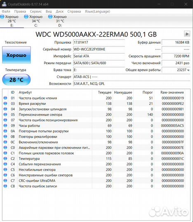The image size is (193, 222).
Task: Select attribute text Переназначенные сектора
Action: (x=40, y=115)
